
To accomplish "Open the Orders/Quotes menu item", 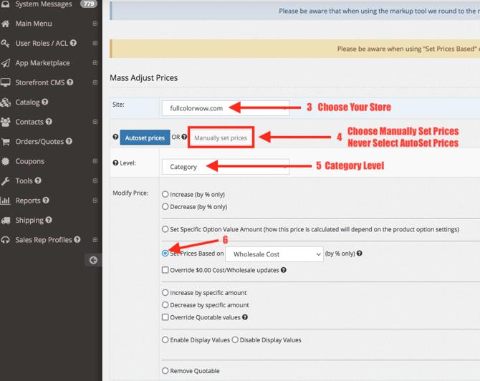I will coord(40,142).
